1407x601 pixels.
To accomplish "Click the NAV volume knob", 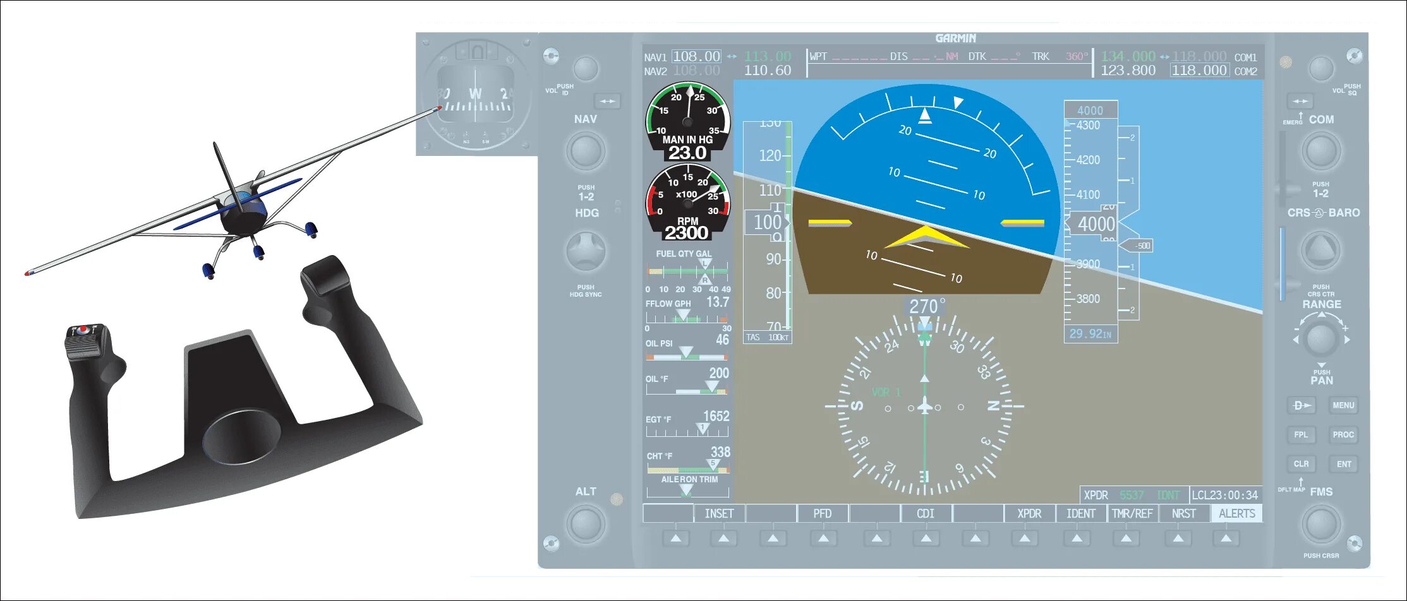I will click(586, 69).
